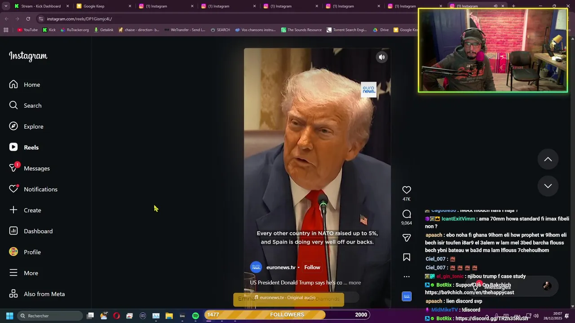The height and width of the screenshot is (323, 575).
Task: Open the reel's three-dot options menu
Action: pos(407,277)
